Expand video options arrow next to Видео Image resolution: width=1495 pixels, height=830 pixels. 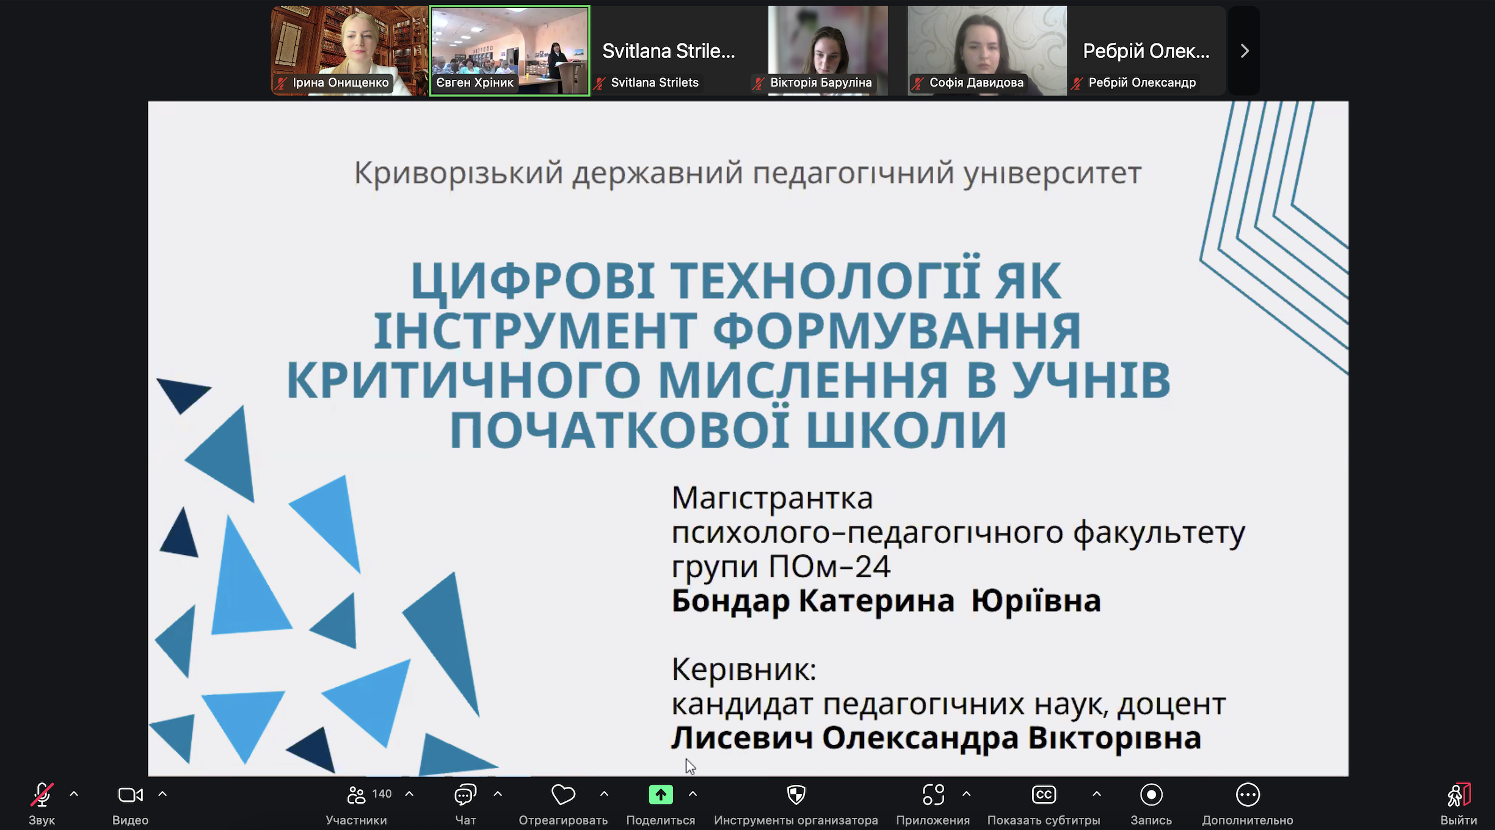pos(162,794)
